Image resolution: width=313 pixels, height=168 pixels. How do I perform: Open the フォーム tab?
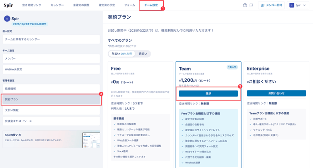(x=130, y=5)
